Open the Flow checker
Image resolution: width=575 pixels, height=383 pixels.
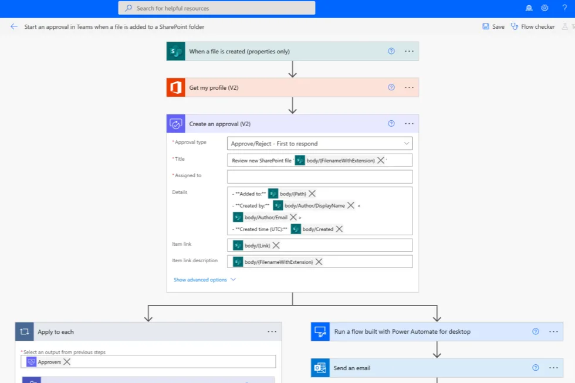pos(533,26)
